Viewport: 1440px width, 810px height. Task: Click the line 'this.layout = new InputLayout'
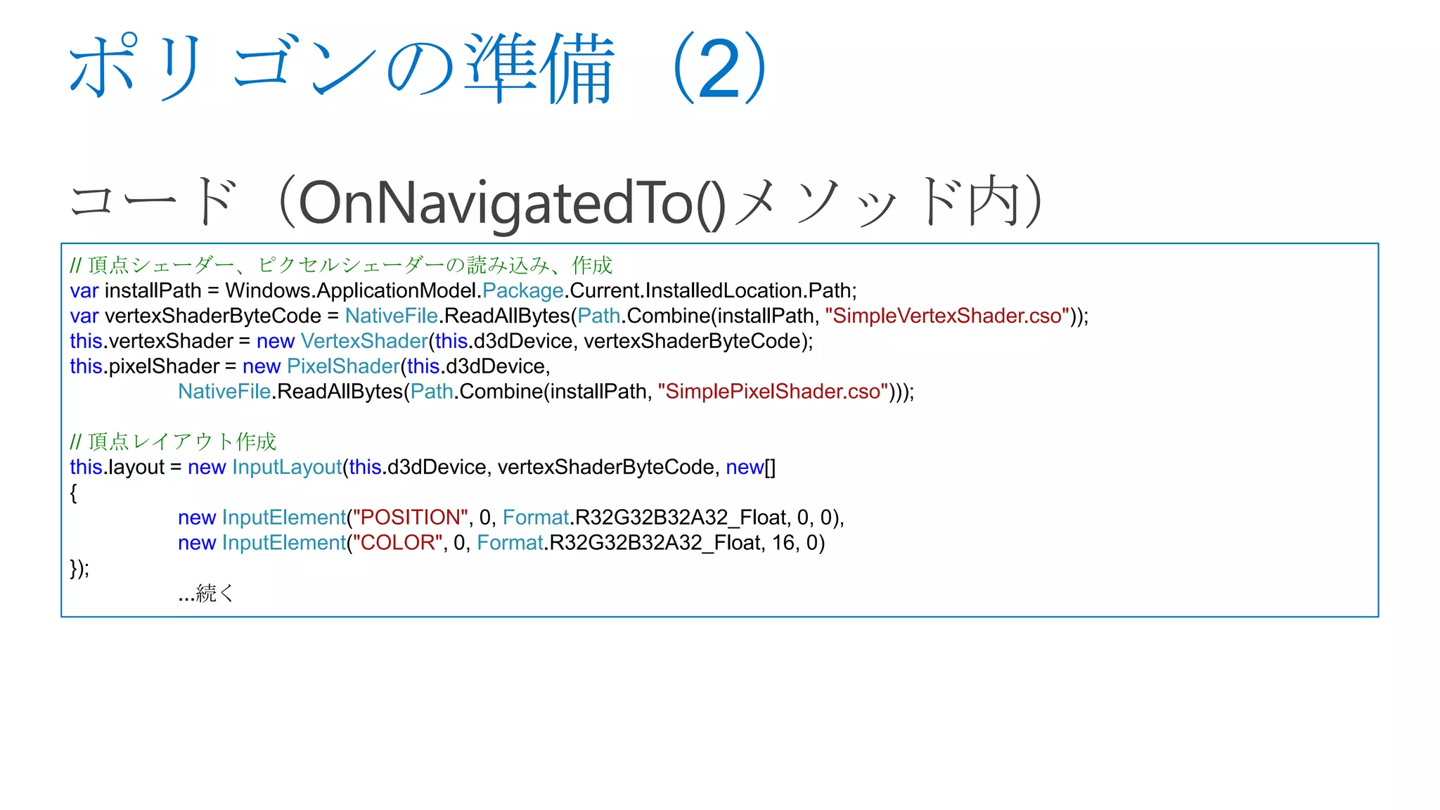(423, 467)
